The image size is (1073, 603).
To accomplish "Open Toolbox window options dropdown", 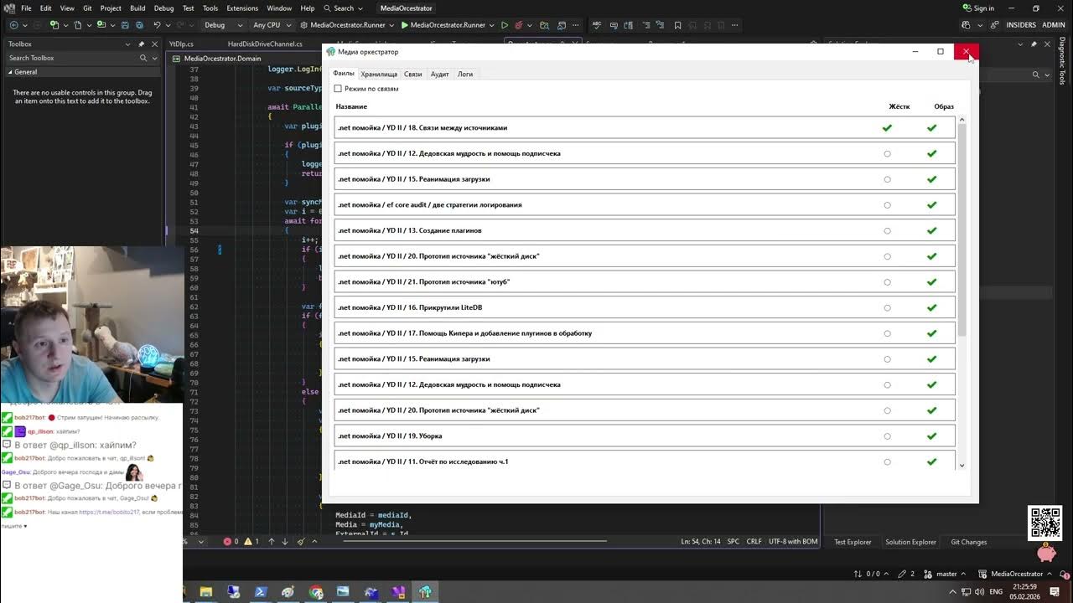I will tap(127, 44).
